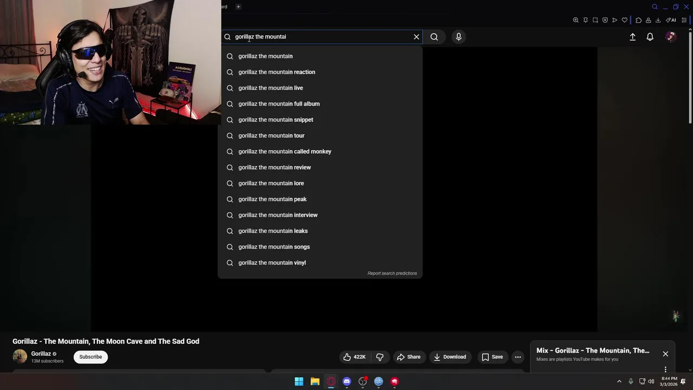693x390 pixels.
Task: Open the AI assistant button
Action: tap(671, 20)
